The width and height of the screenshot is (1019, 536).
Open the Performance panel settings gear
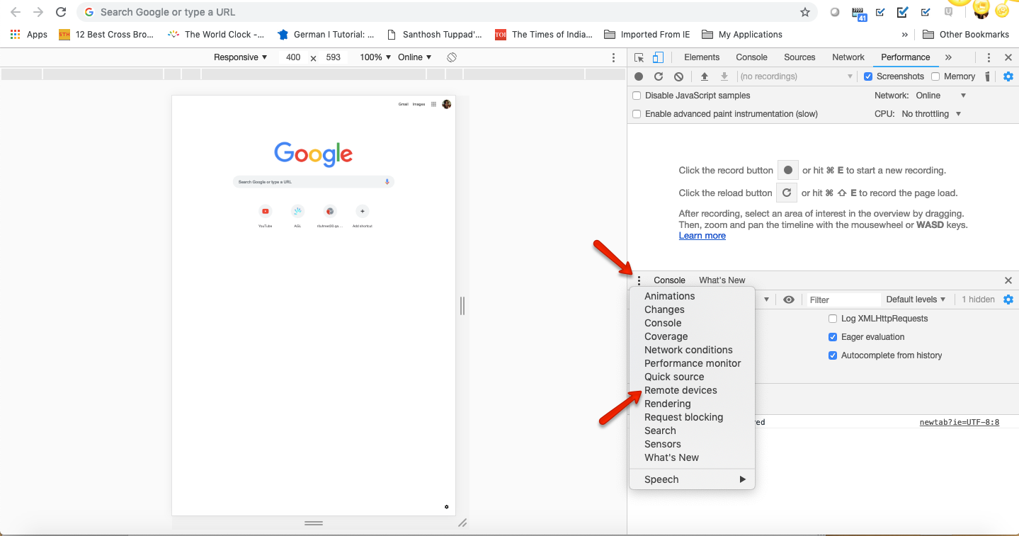coord(1008,76)
